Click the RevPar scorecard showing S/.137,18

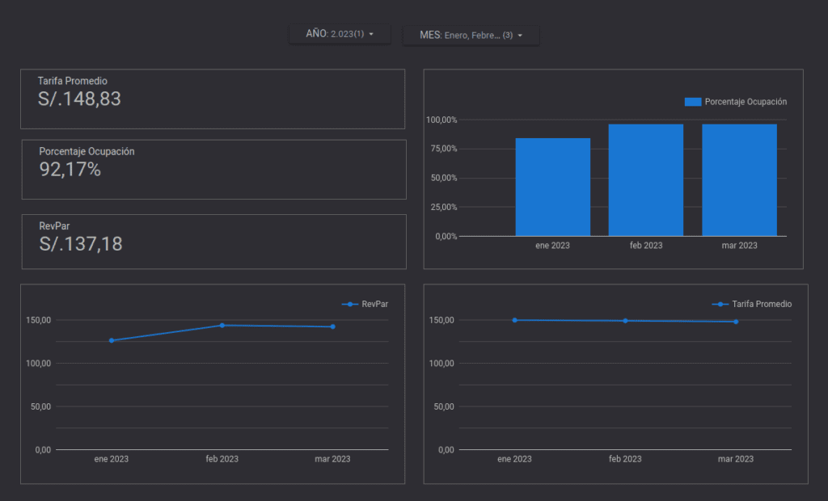pos(213,242)
